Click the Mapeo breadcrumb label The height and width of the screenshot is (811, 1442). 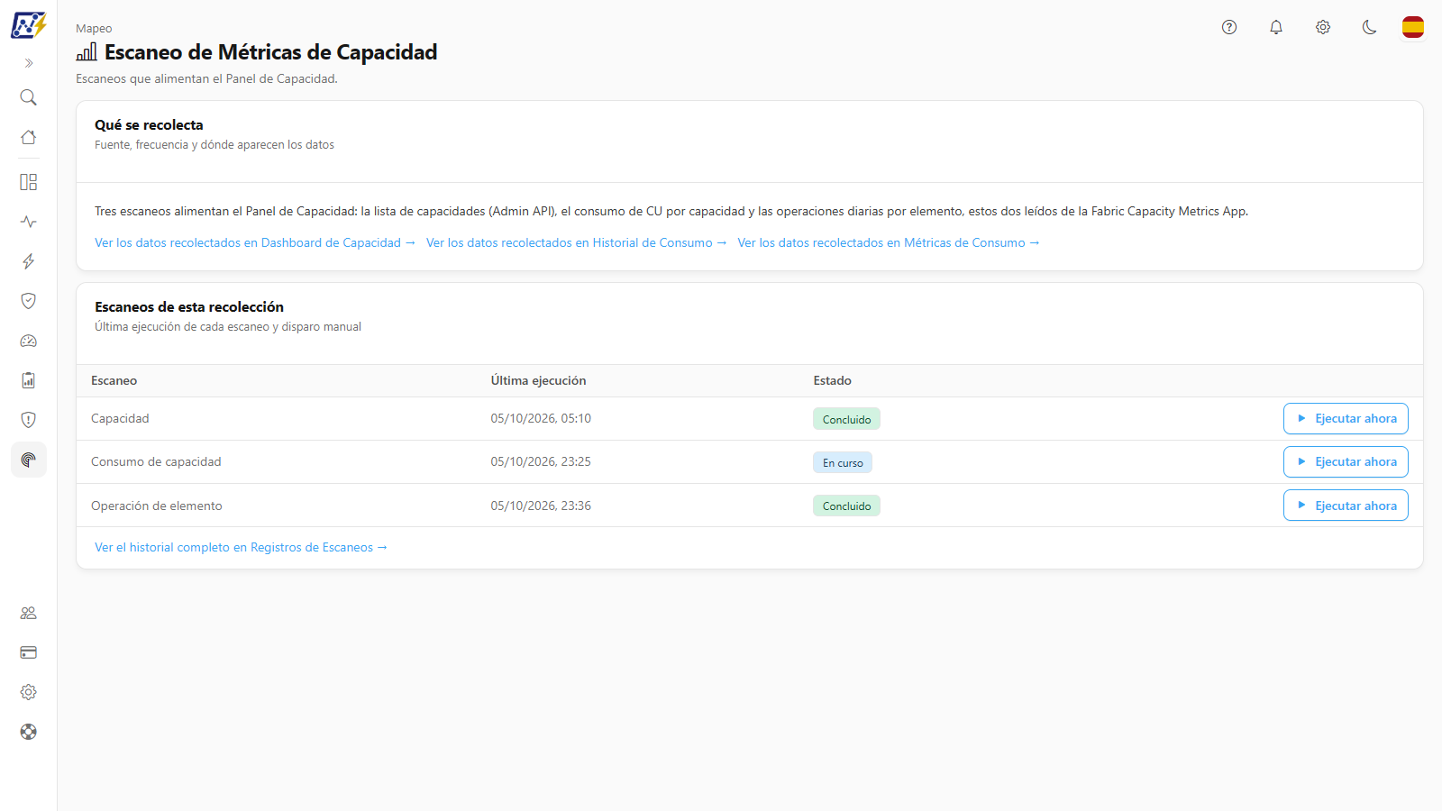pos(94,29)
